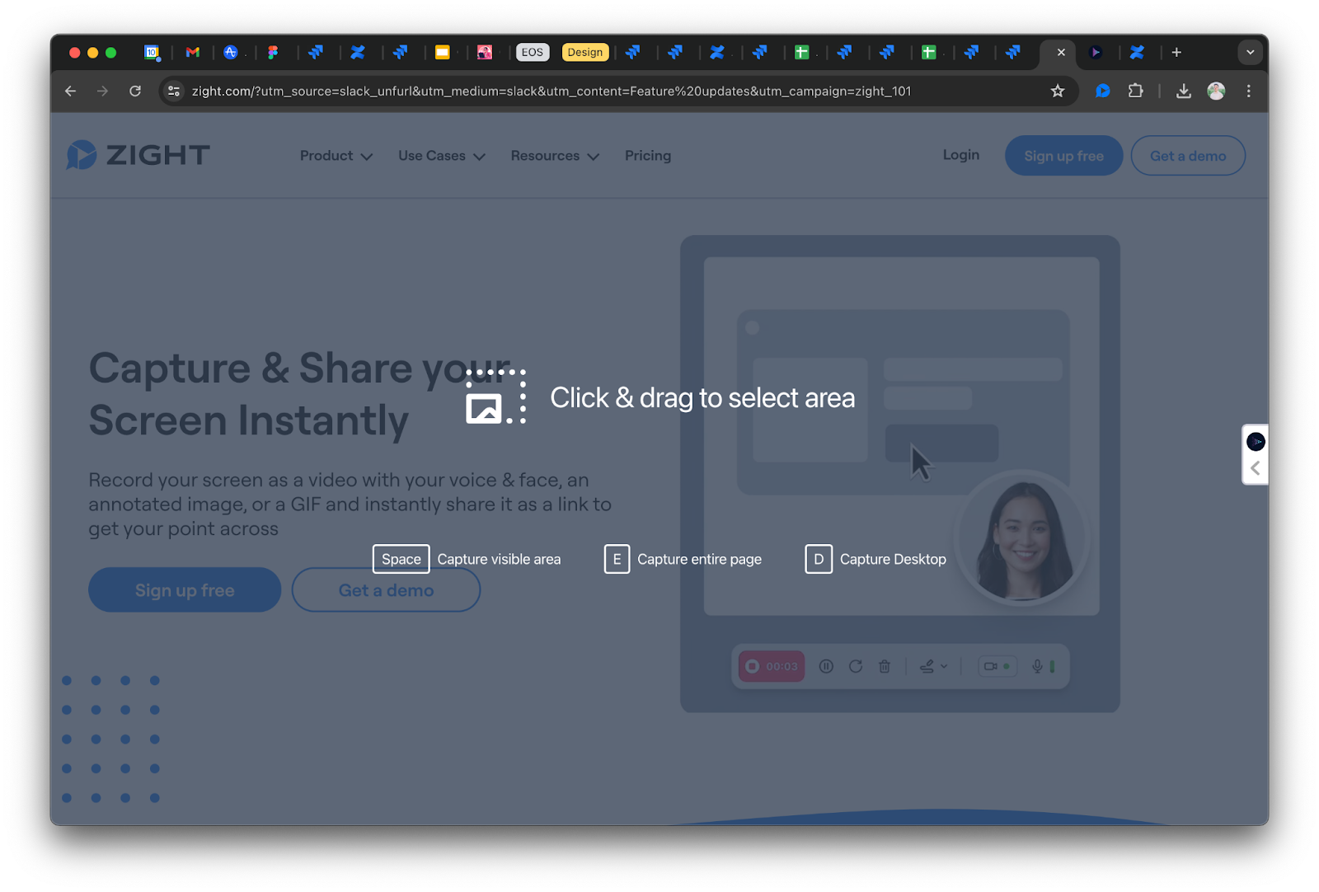Viewport: 1319px width, 892px height.
Task: Click the select-area screenshot icon
Action: click(x=495, y=397)
